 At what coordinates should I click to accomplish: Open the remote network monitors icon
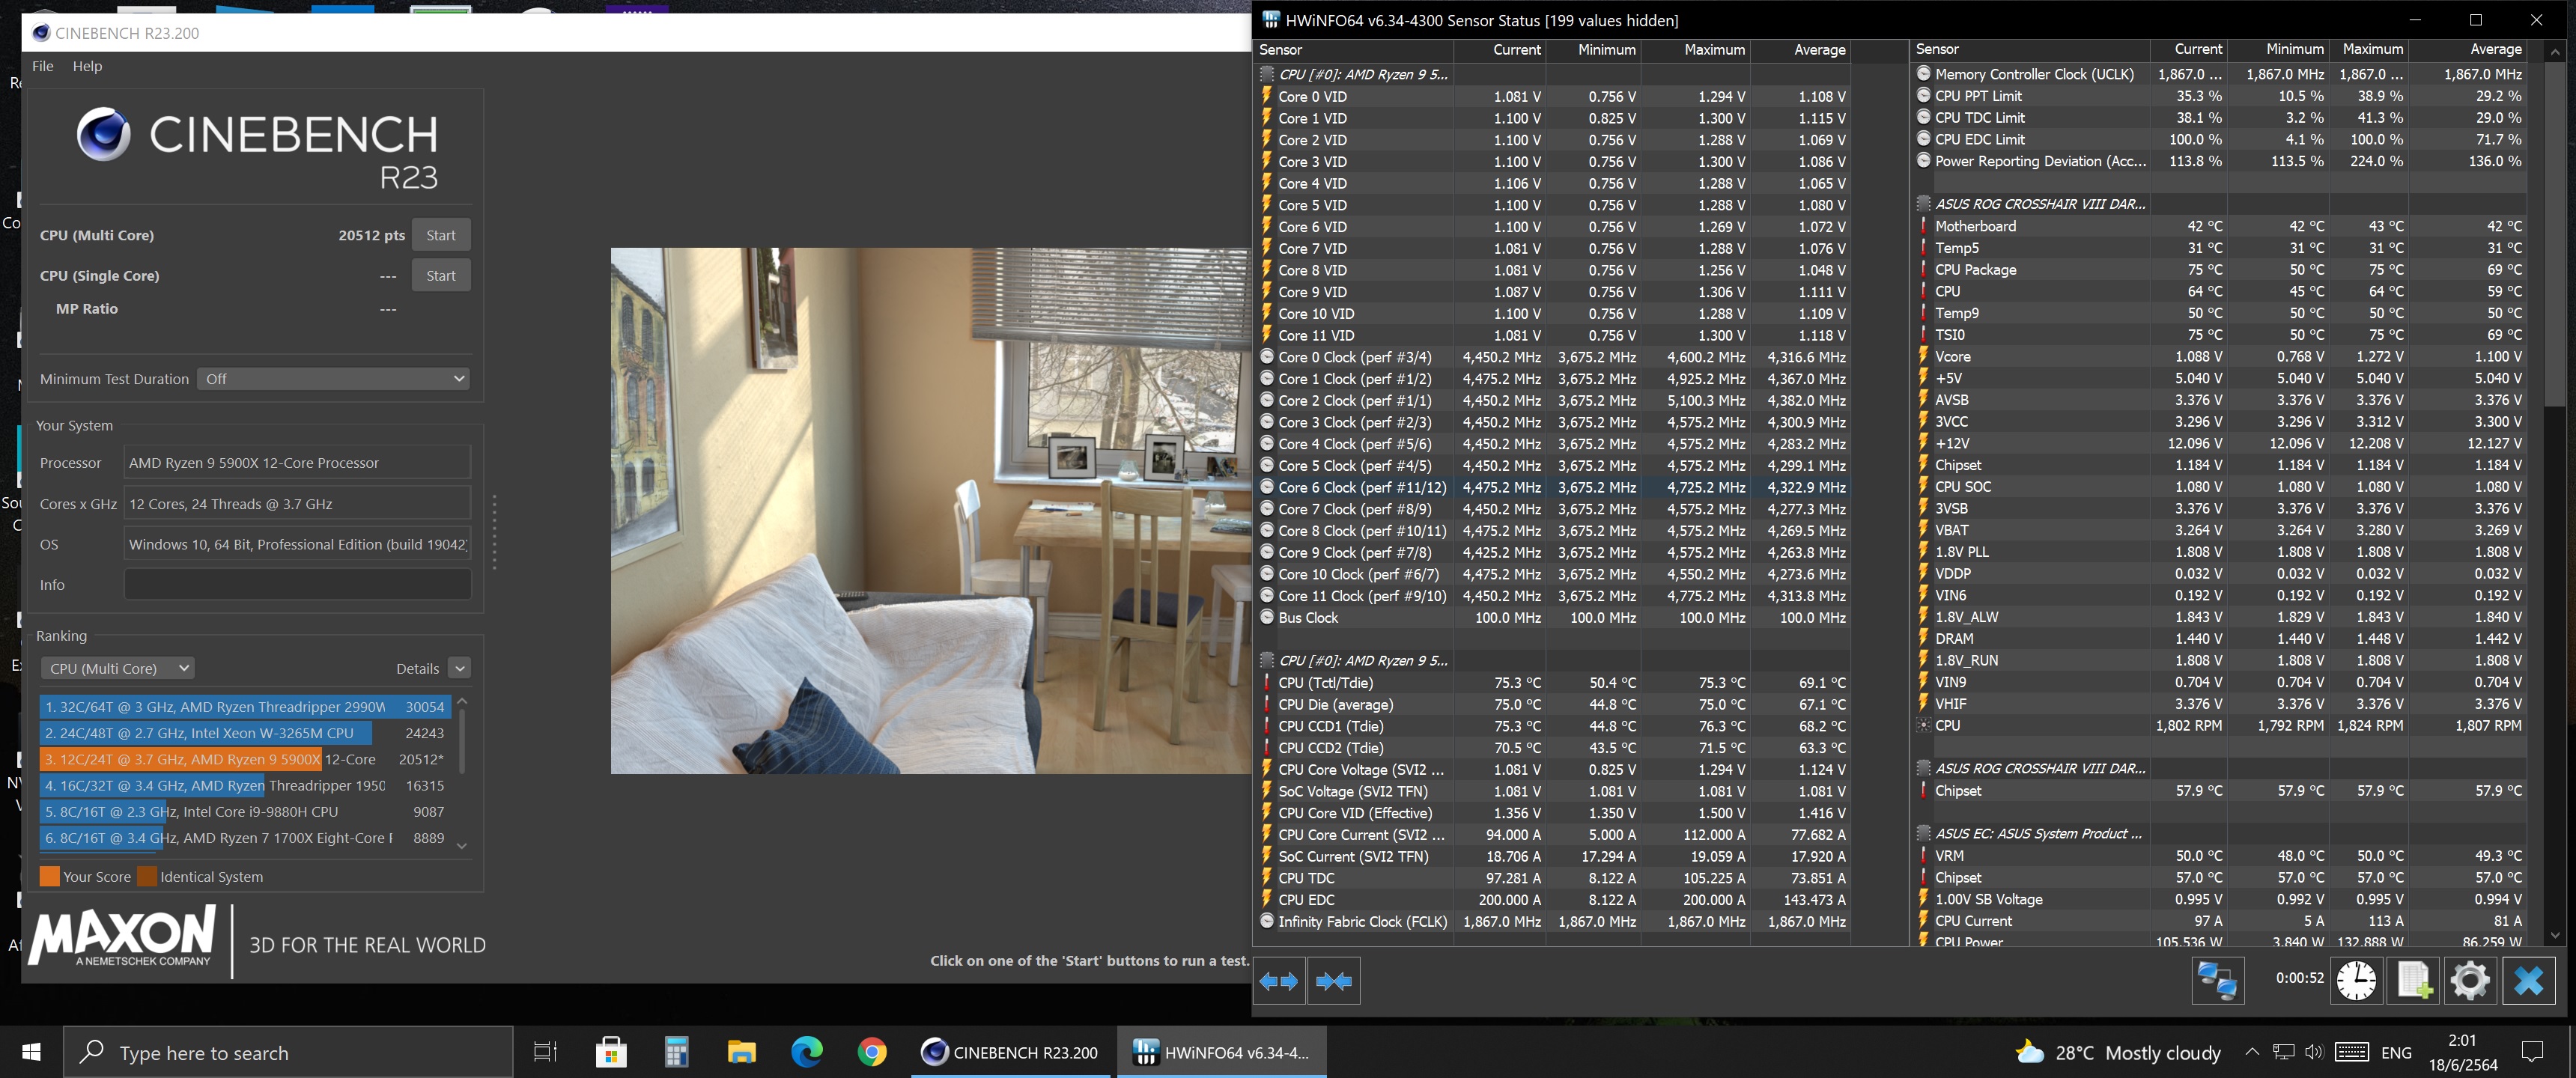point(2217,981)
